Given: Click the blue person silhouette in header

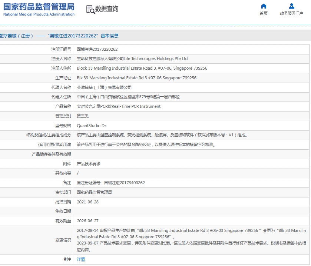Looking at the screenshot, I should 291,6.
